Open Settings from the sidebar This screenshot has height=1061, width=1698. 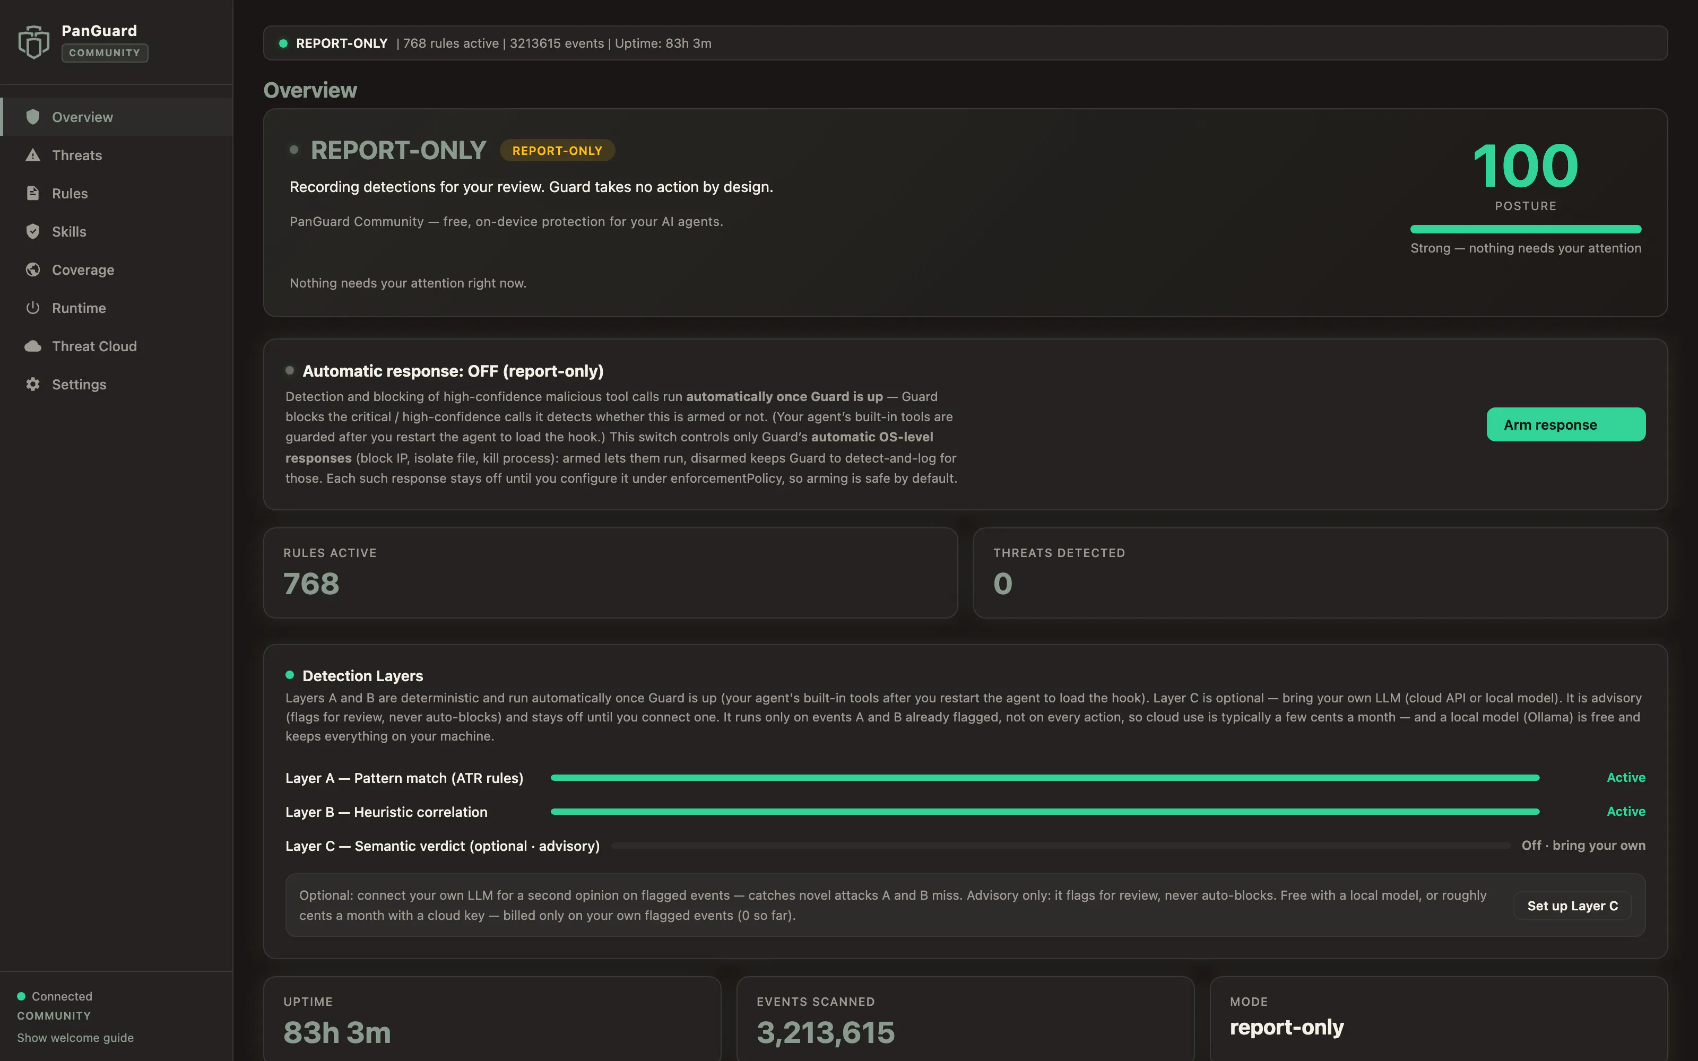coord(117,385)
